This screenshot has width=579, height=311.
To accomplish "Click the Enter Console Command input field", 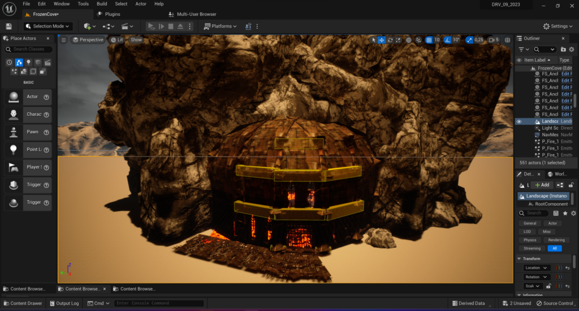I will 158,303.
